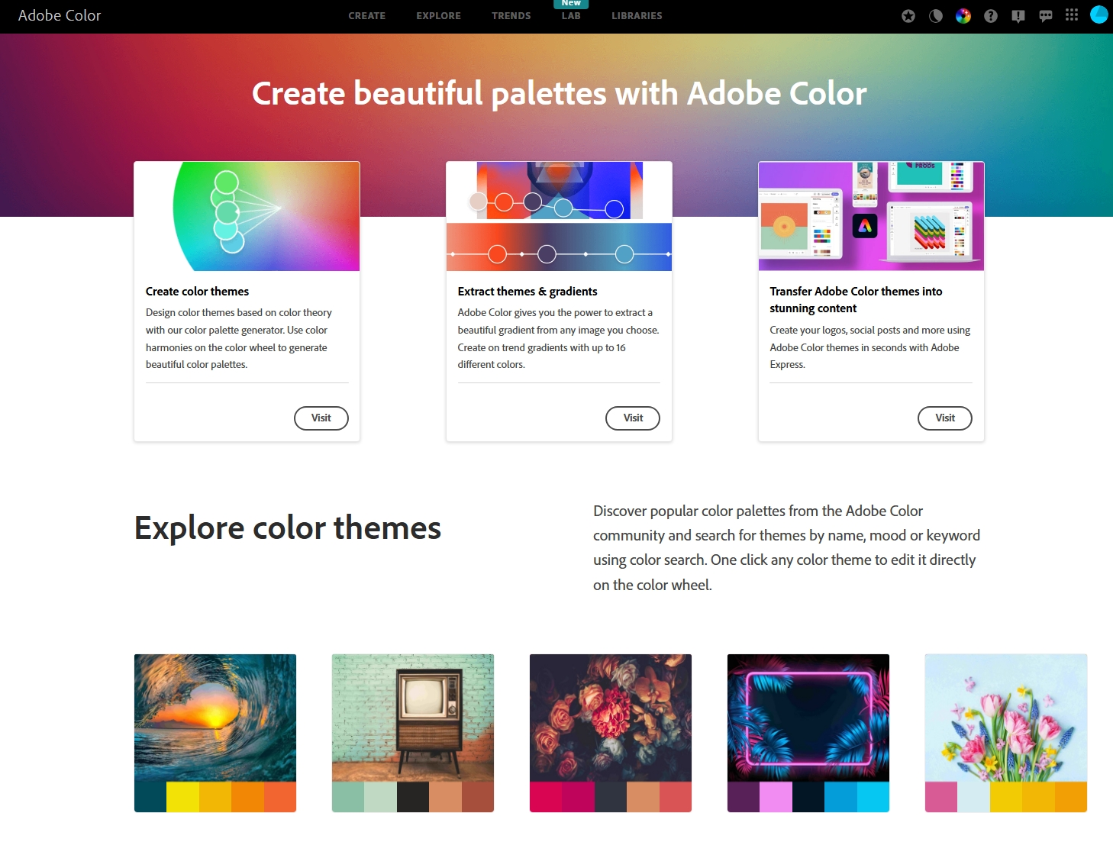Open the Explore tab
This screenshot has height=855, width=1113.
439,16
